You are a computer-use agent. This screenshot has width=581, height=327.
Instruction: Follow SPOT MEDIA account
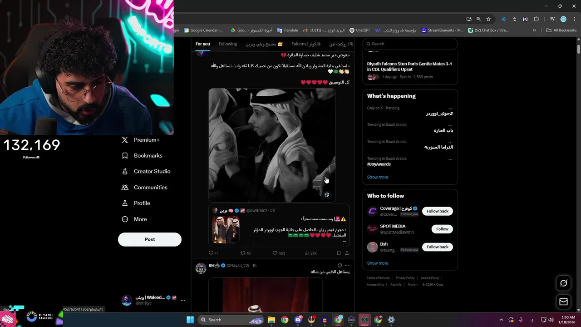click(442, 229)
